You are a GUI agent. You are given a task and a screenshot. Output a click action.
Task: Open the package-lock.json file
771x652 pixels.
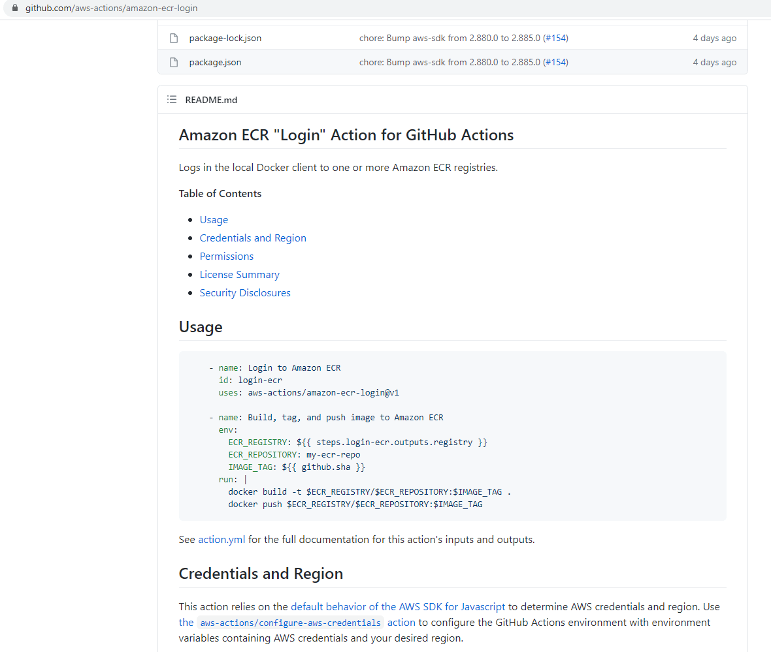225,38
